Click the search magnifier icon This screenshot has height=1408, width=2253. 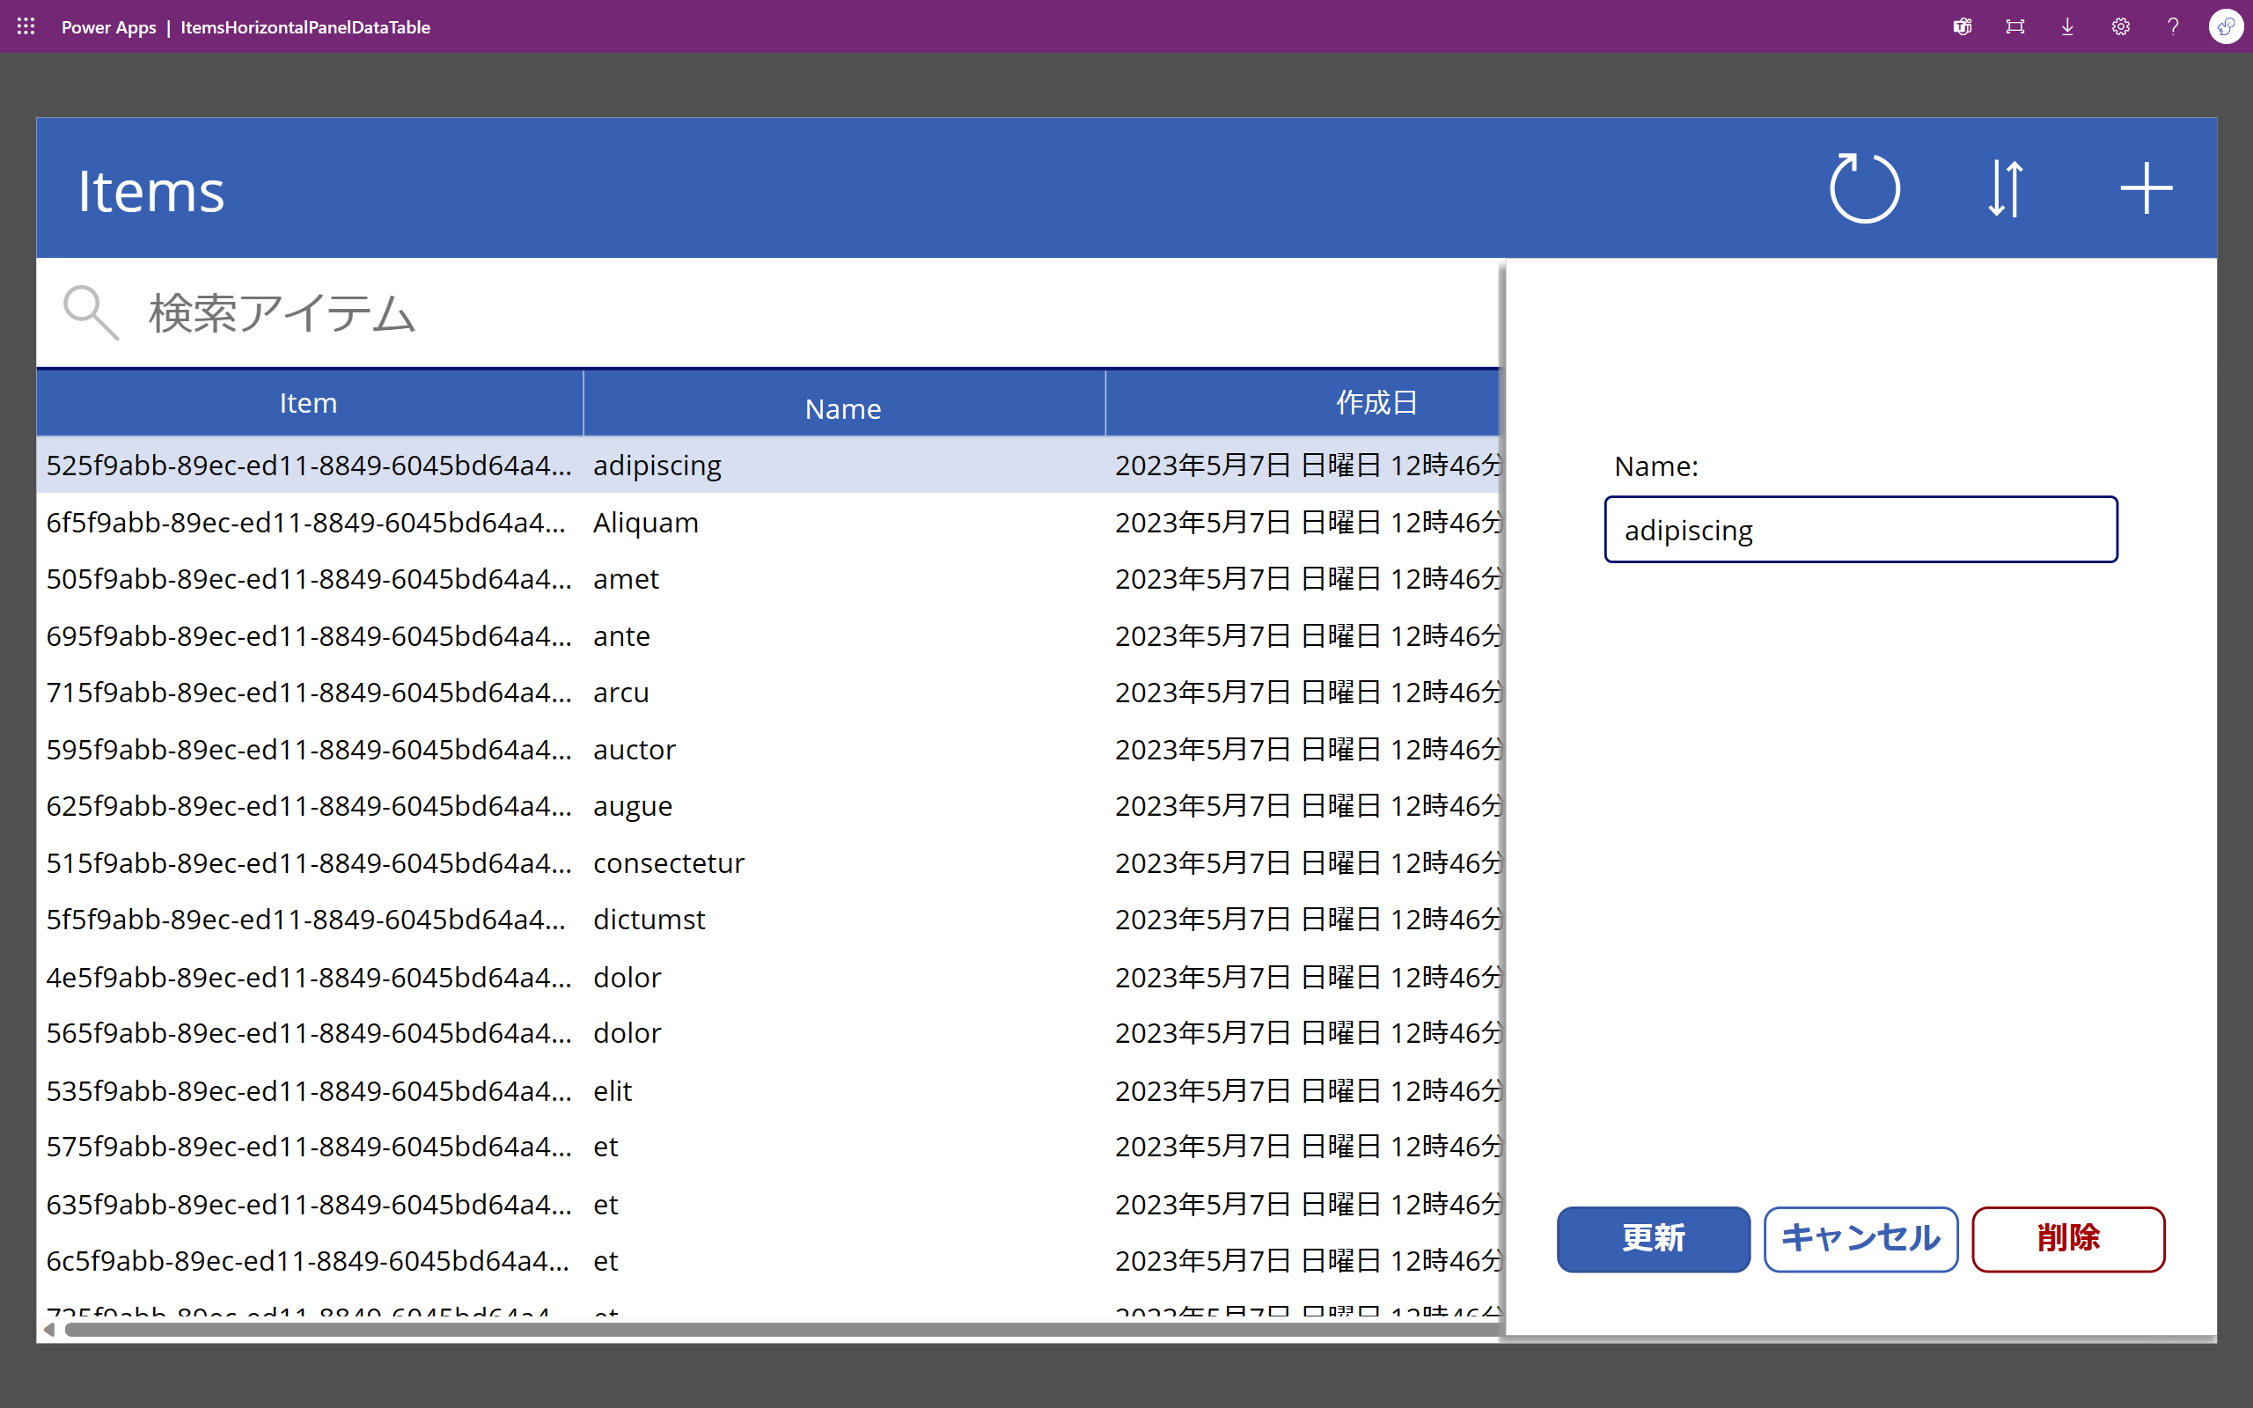click(x=91, y=312)
